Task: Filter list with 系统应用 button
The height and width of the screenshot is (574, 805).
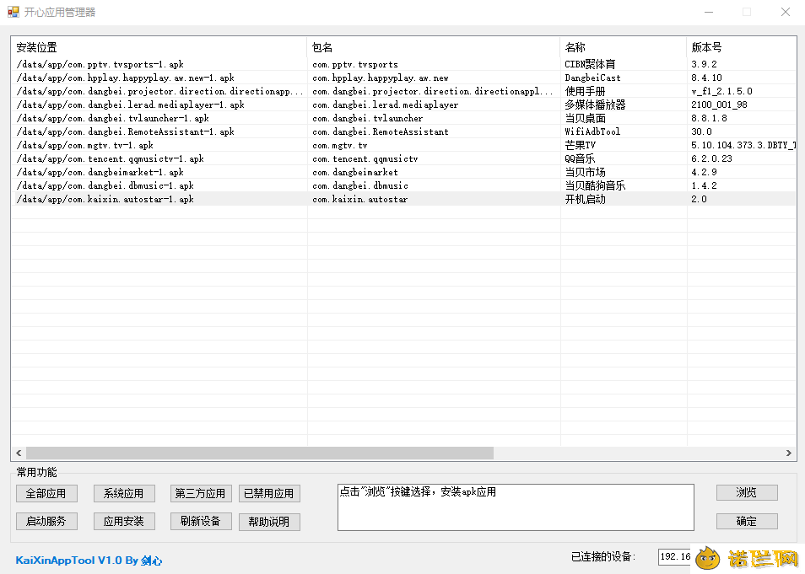Action: tap(124, 493)
